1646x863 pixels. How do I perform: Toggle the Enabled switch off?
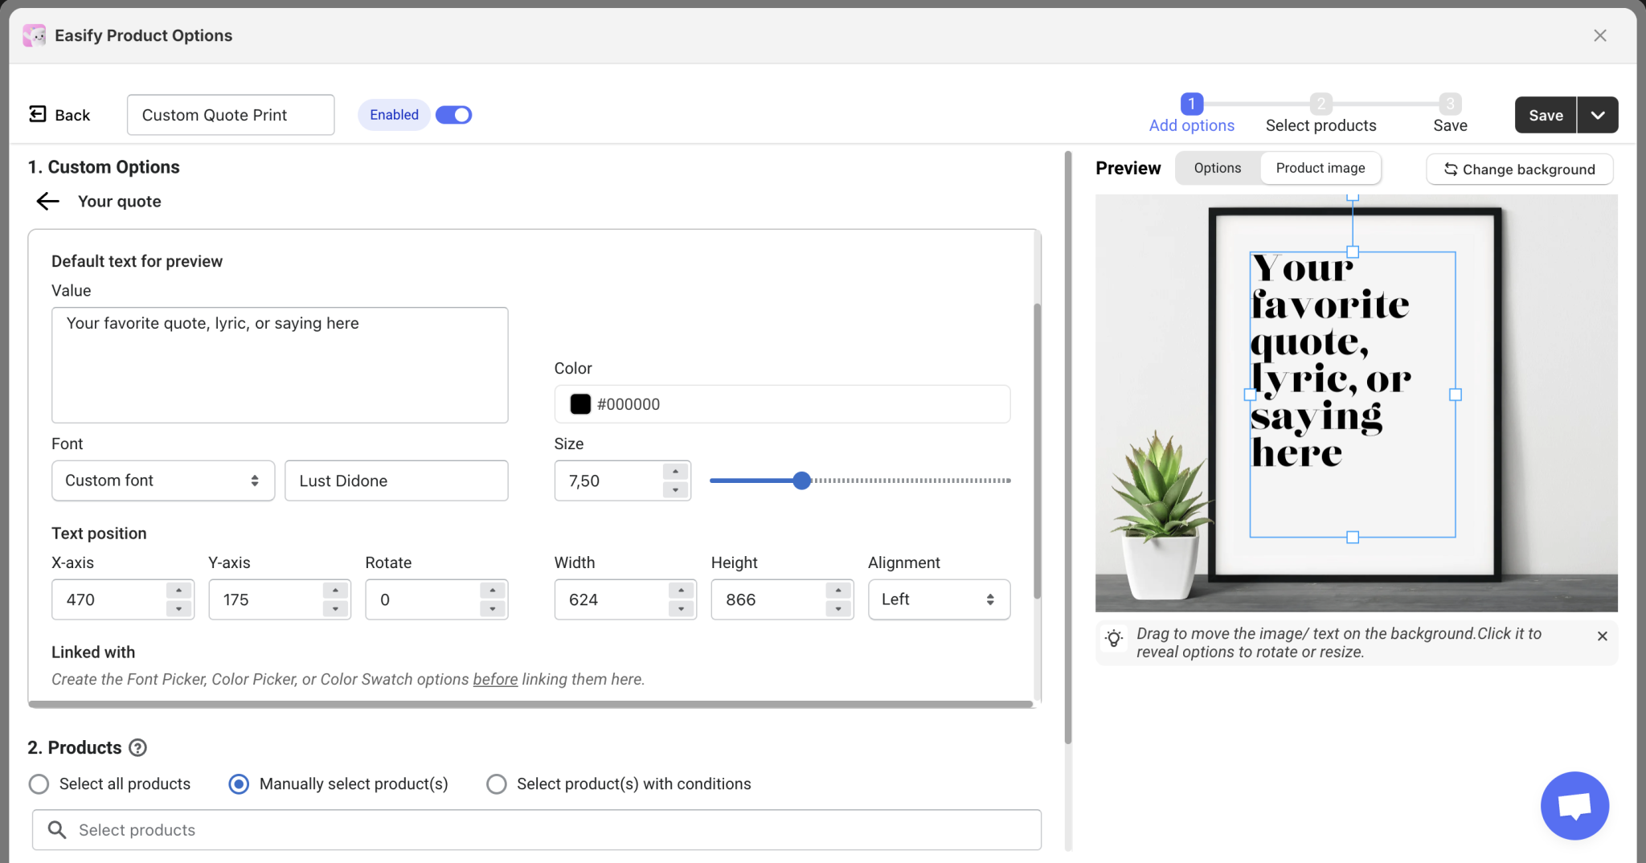[x=453, y=115]
